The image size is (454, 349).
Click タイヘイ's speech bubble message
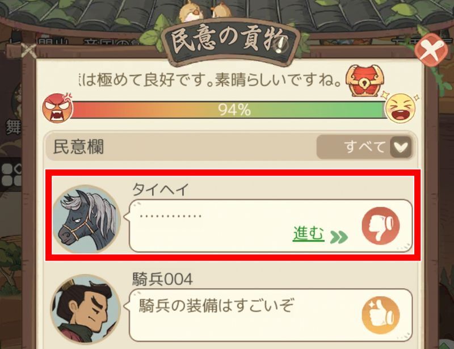(x=271, y=226)
